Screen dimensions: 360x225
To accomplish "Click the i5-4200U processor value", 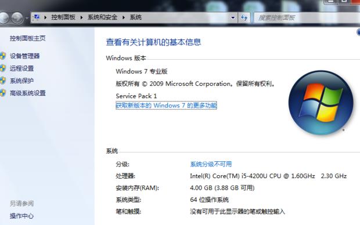I will [x=268, y=176].
